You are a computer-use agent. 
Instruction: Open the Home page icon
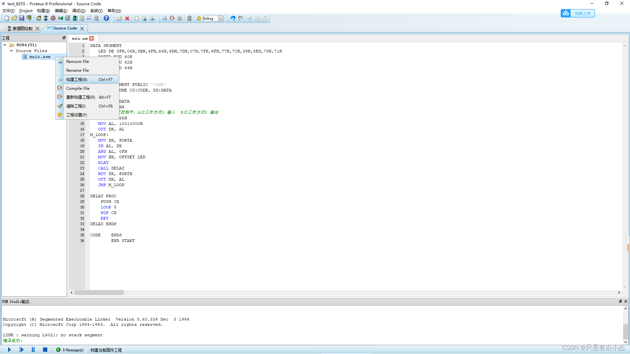coord(39,18)
